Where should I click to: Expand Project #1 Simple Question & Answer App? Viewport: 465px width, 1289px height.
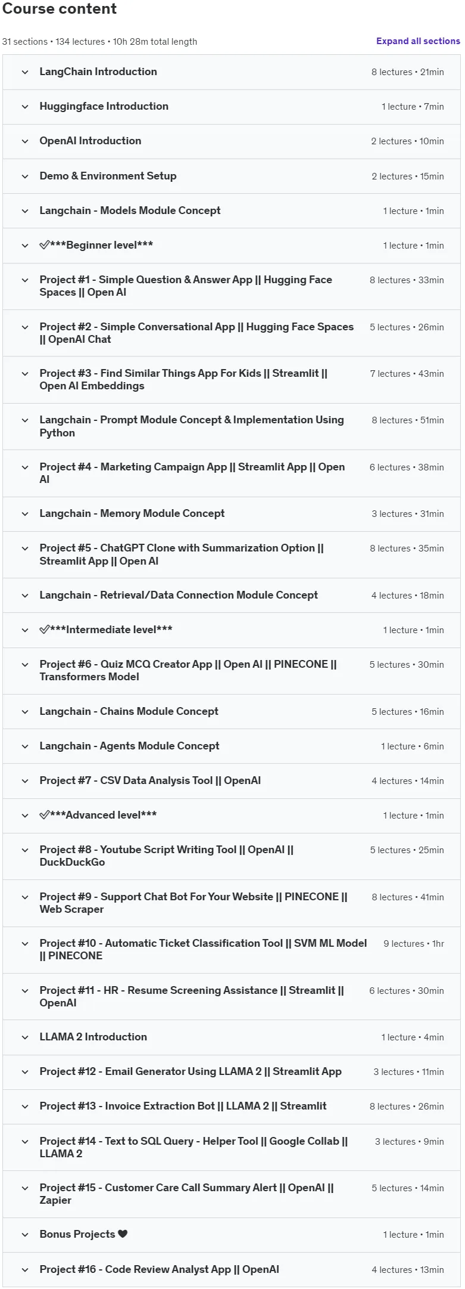coord(231,286)
